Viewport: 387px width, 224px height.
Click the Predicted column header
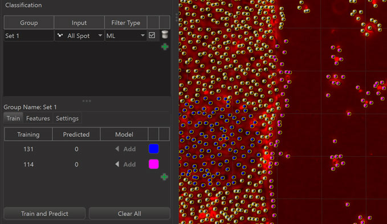[x=76, y=134]
